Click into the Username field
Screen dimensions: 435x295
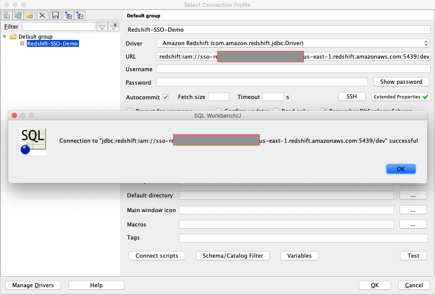click(293, 69)
